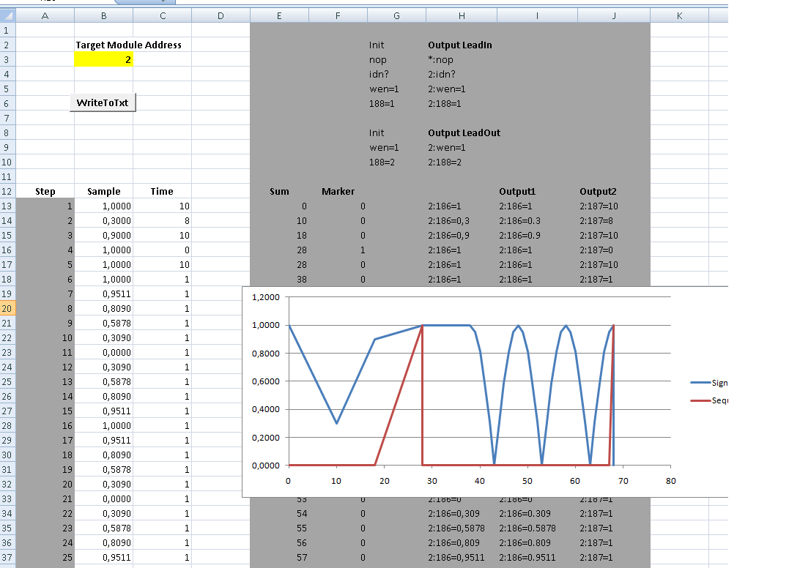800x568 pixels.
Task: Click the 1,2000 vertical axis label in chart
Action: (265, 298)
